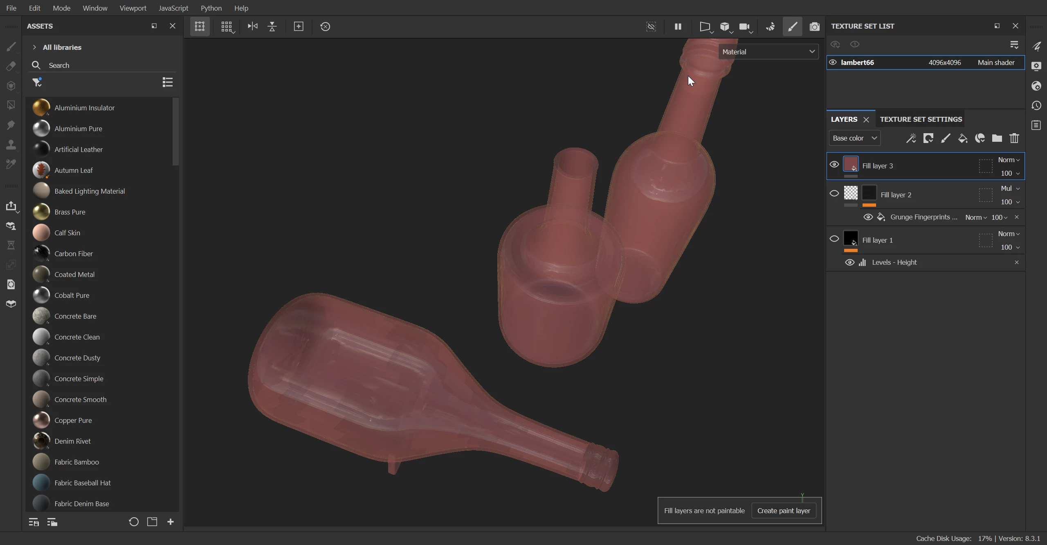Click the Copper Pure material thumbnail
The width and height of the screenshot is (1047, 545).
click(41, 420)
